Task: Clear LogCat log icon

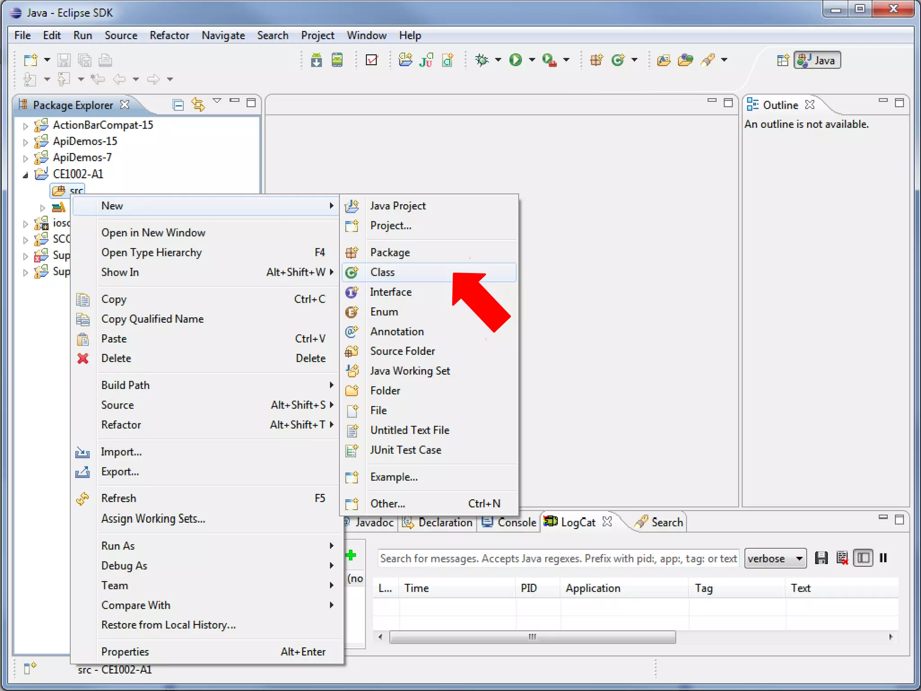Action: 842,558
